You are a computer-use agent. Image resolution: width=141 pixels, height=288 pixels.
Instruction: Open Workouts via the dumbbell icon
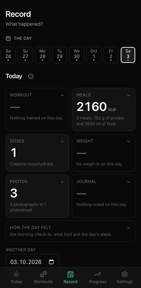point(43,274)
